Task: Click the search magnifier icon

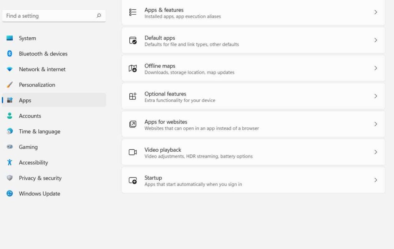Action: click(99, 15)
